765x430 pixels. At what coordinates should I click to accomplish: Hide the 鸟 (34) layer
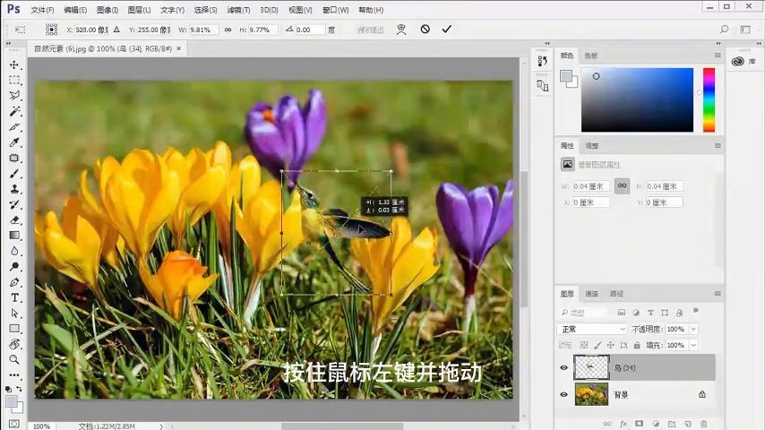563,367
